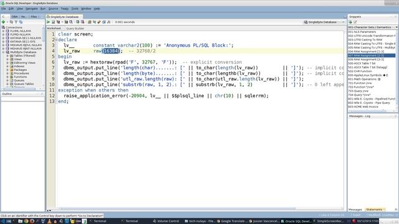This screenshot has width=399, height=224.
Task: Open the Team menu
Action: point(65,9)
